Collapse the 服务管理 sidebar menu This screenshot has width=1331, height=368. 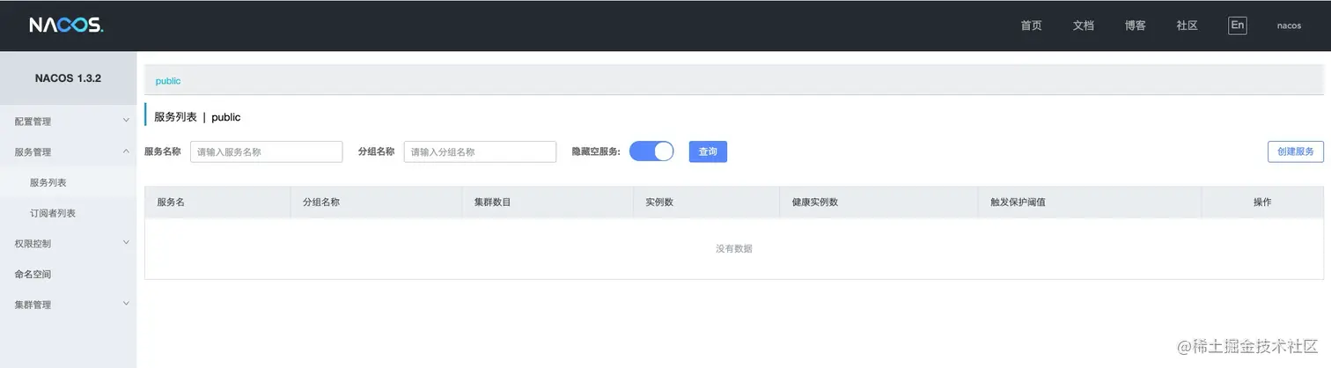pyautogui.click(x=68, y=152)
